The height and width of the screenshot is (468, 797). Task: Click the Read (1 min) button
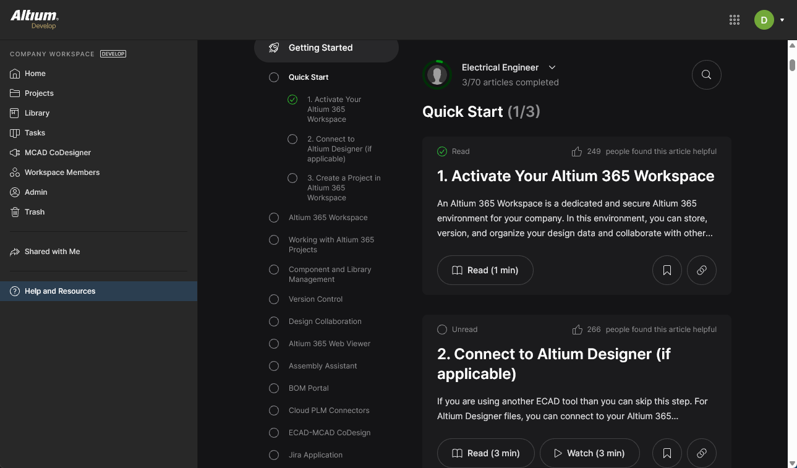[485, 270]
